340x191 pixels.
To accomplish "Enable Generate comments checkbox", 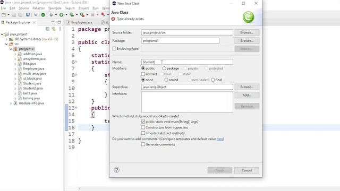I will point(143,144).
